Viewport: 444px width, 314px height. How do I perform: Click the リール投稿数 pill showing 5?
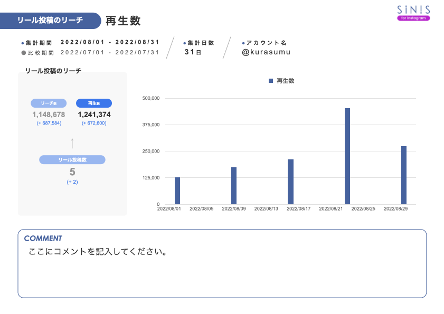[72, 159]
